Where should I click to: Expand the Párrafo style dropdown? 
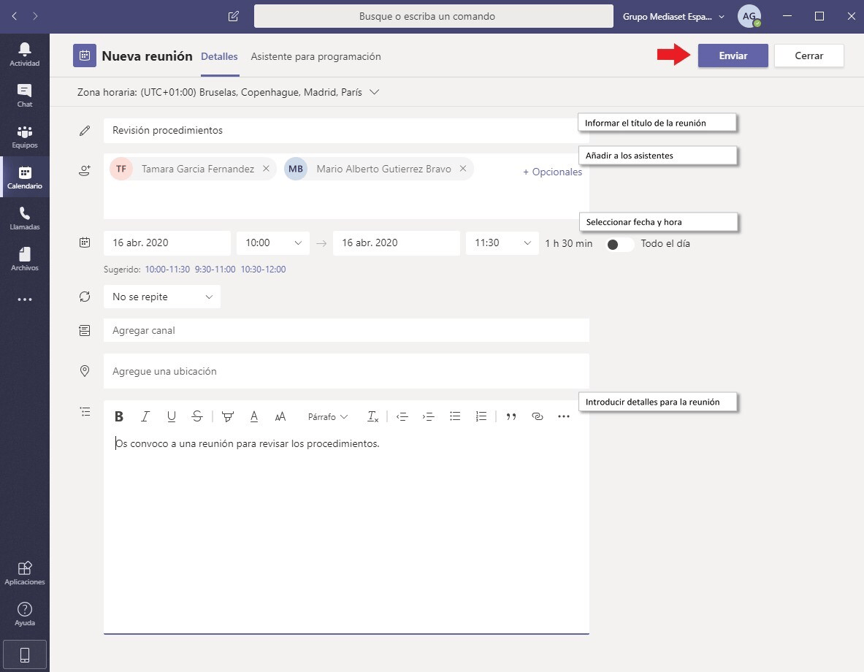(328, 416)
